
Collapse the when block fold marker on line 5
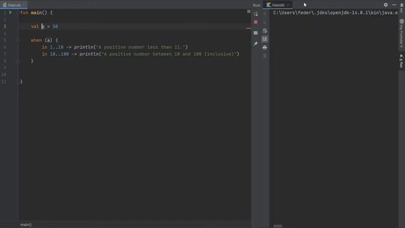pos(18,40)
